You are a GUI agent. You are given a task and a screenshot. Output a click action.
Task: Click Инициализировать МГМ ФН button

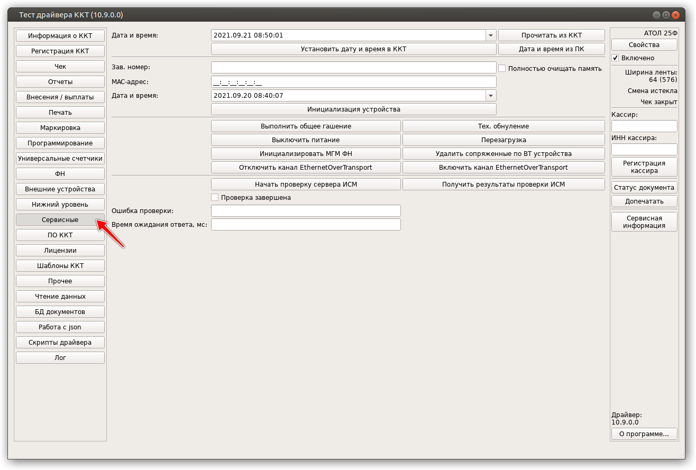pyautogui.click(x=306, y=154)
